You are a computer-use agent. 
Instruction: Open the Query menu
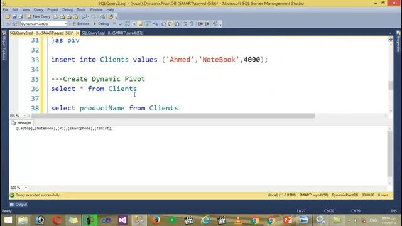coord(38,10)
